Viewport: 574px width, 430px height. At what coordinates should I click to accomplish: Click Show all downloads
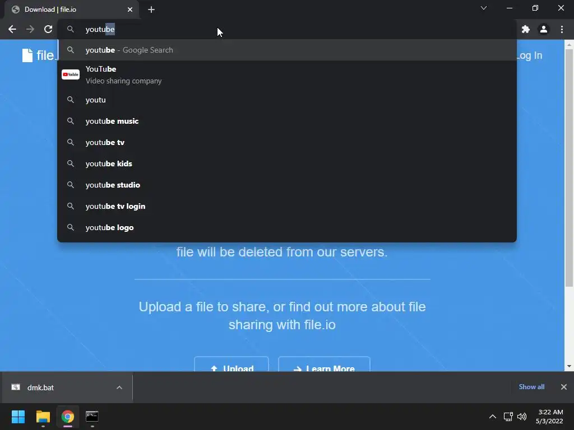(x=531, y=387)
